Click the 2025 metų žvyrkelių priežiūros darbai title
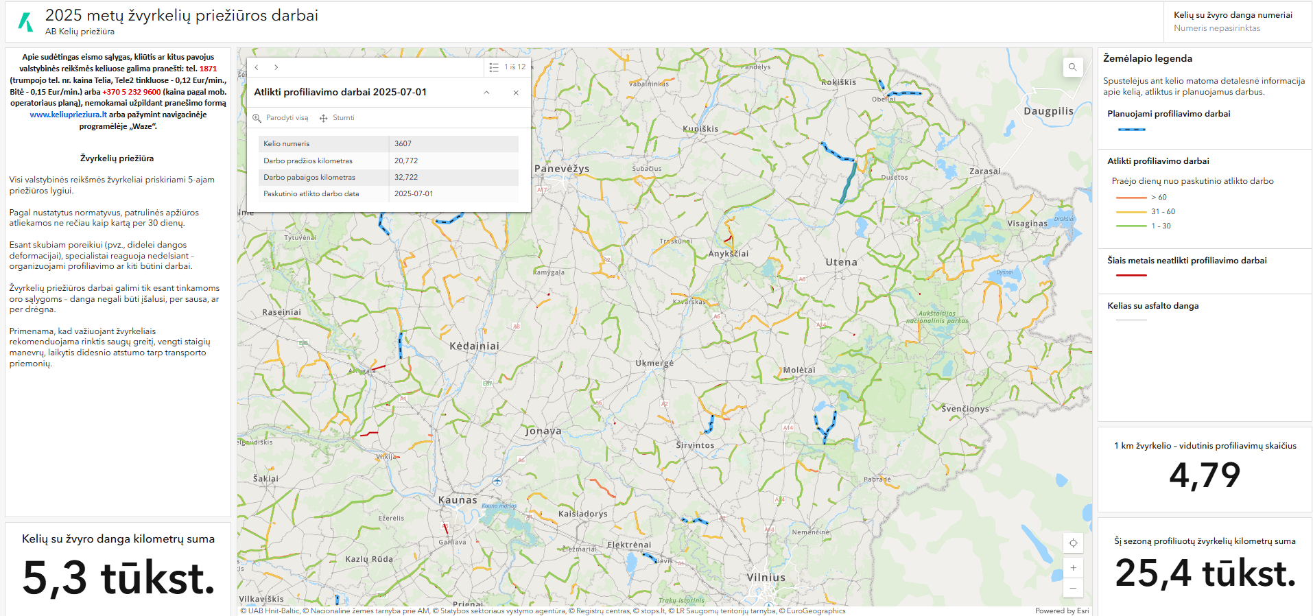 [182, 15]
